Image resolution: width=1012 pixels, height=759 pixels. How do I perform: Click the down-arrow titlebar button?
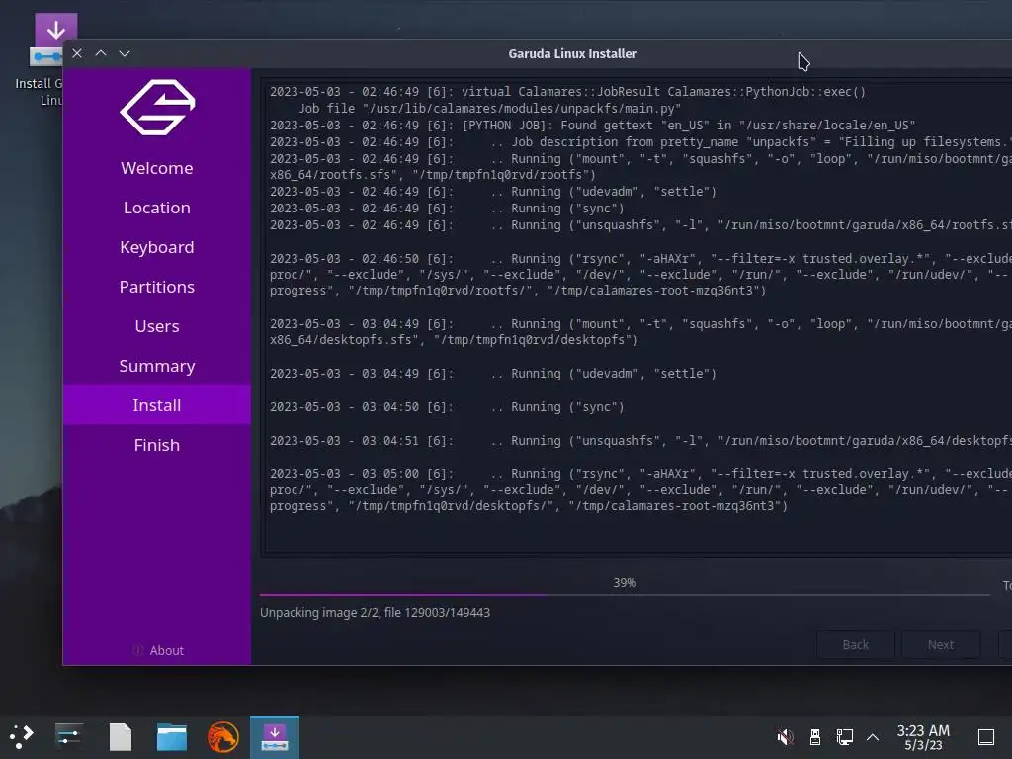pos(125,53)
